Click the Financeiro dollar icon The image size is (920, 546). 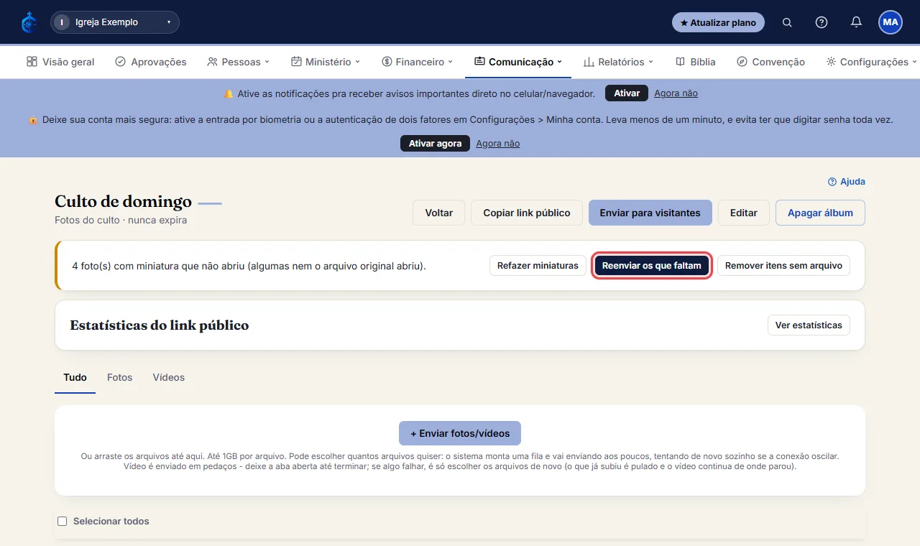[387, 62]
